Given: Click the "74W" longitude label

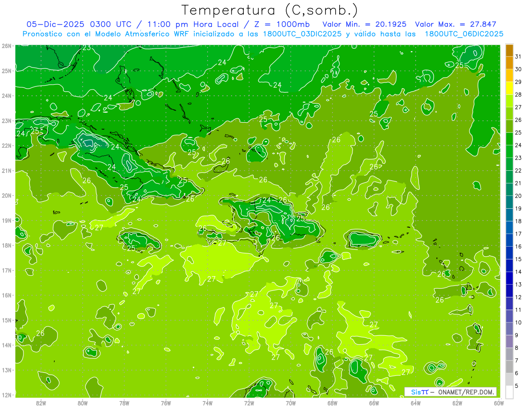Looking at the screenshot, I should coord(208,403).
